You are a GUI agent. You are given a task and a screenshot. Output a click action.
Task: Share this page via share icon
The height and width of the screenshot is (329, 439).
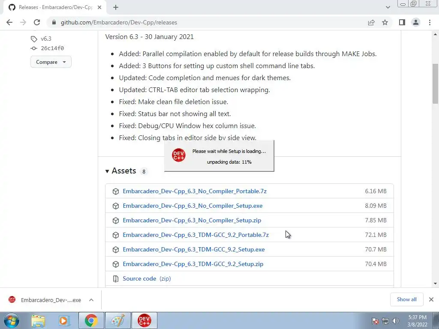371,22
